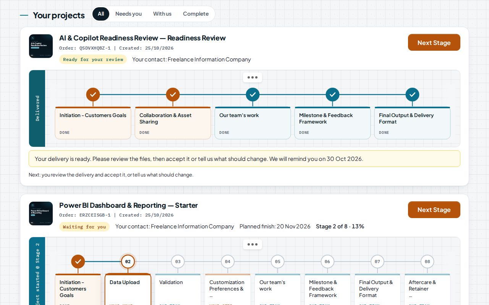The width and height of the screenshot is (489, 305).
Task: Click checkmark above Milestone & Feedback Framework DONE card
Action: tap(332, 95)
